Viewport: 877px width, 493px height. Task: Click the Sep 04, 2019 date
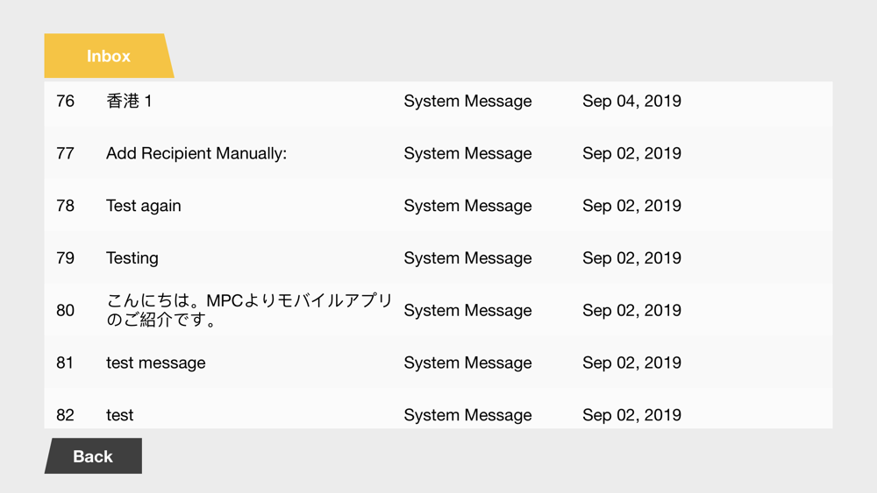631,102
